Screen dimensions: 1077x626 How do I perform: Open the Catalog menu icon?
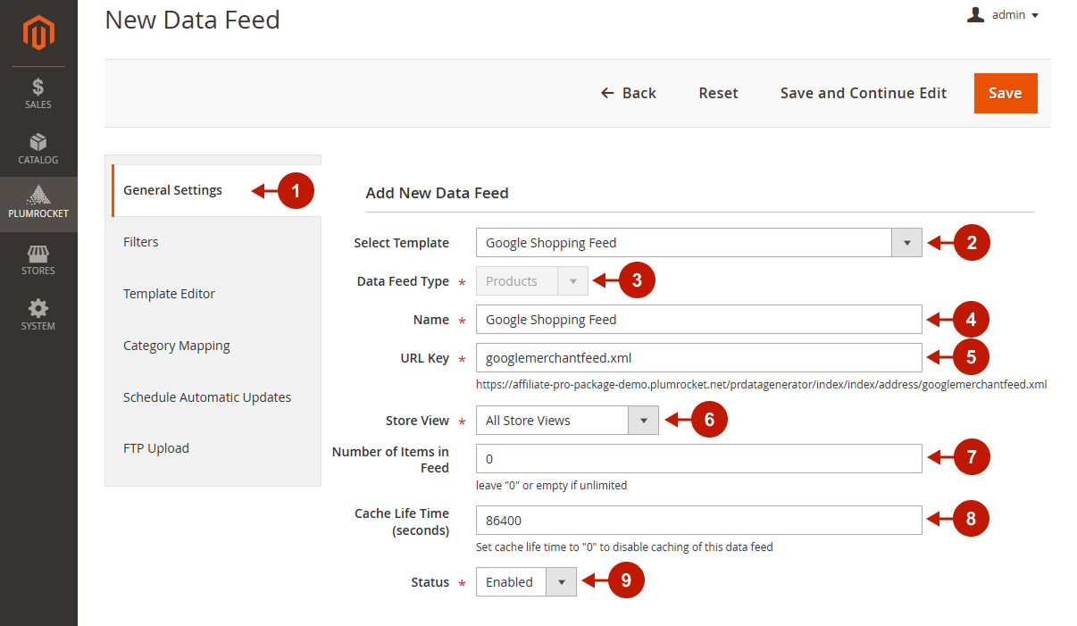[38, 149]
